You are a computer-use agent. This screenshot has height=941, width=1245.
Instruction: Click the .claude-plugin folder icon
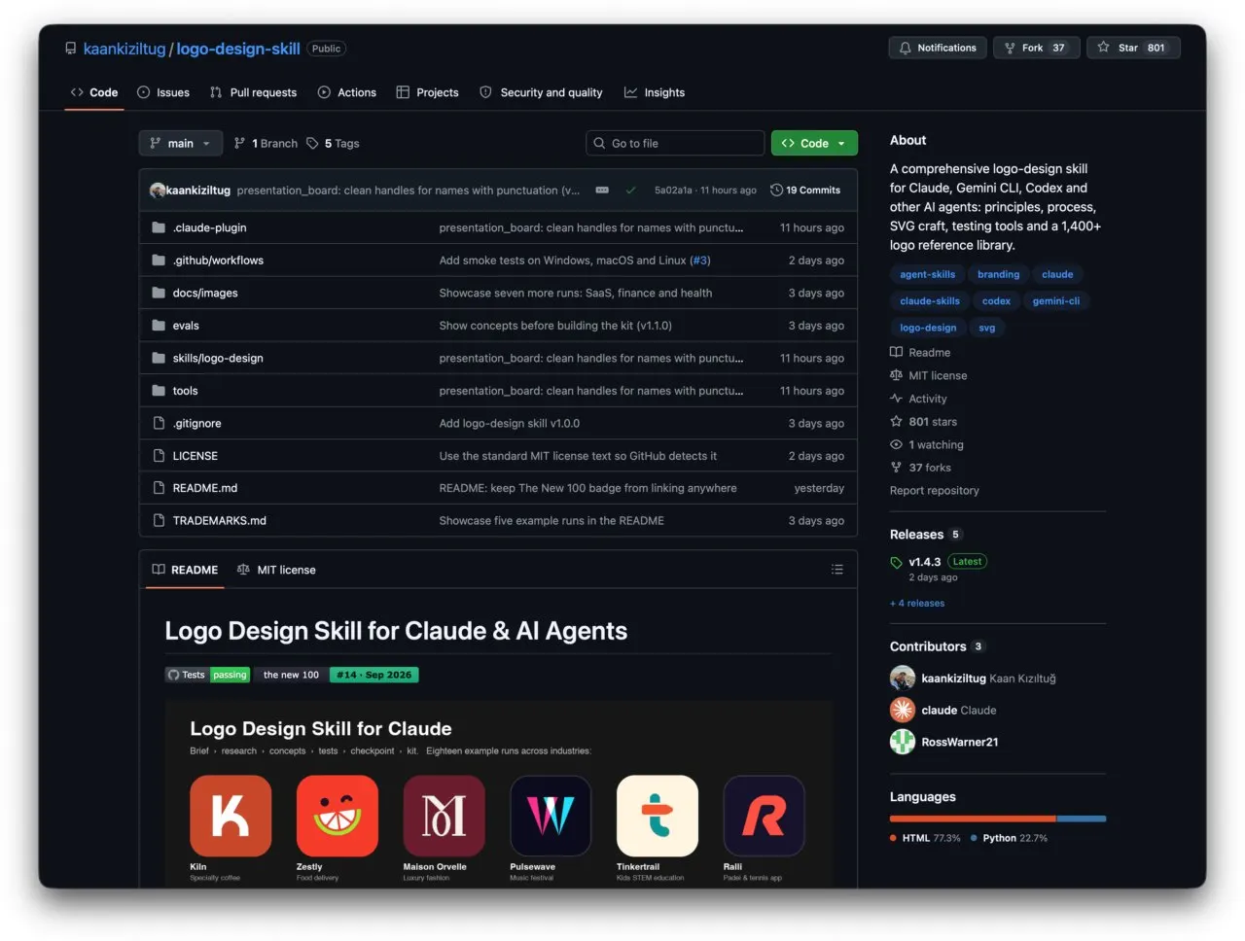[159, 227]
